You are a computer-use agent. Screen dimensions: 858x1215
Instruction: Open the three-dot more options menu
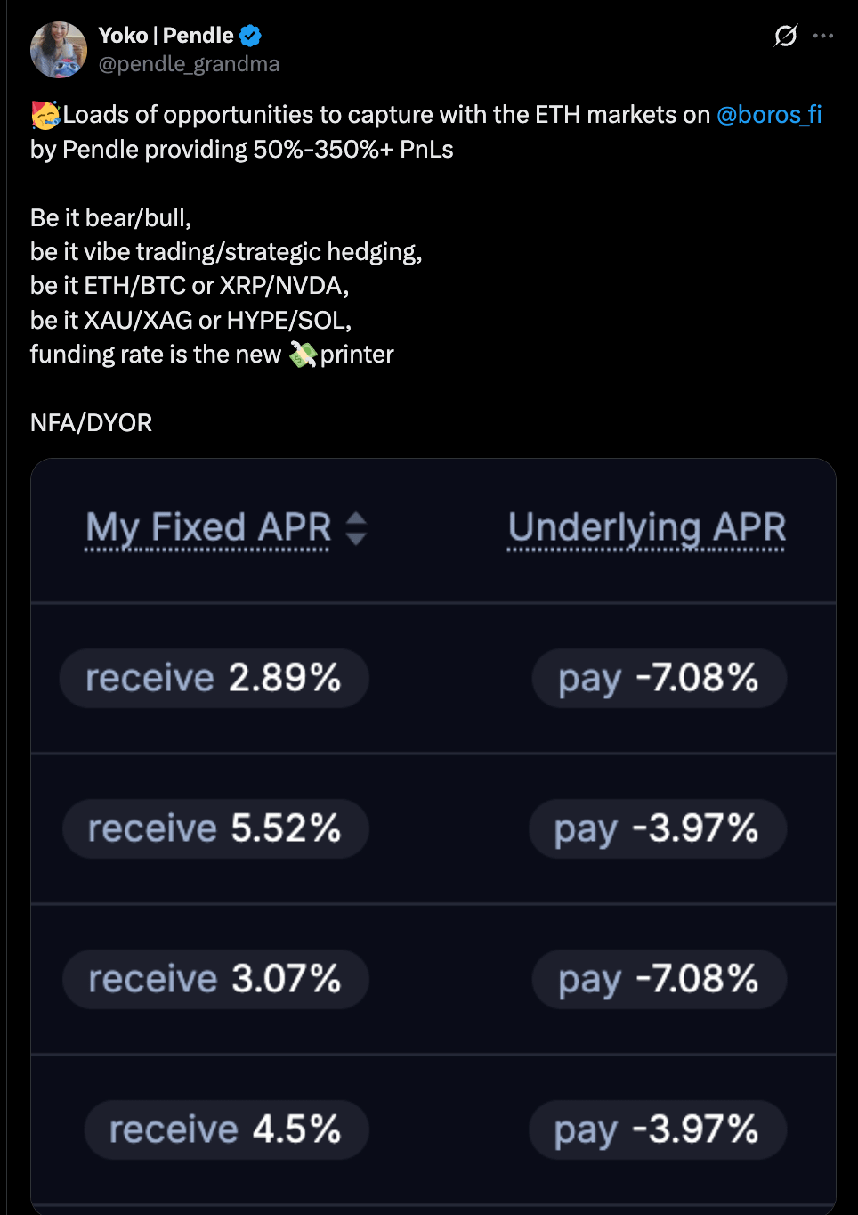823,36
